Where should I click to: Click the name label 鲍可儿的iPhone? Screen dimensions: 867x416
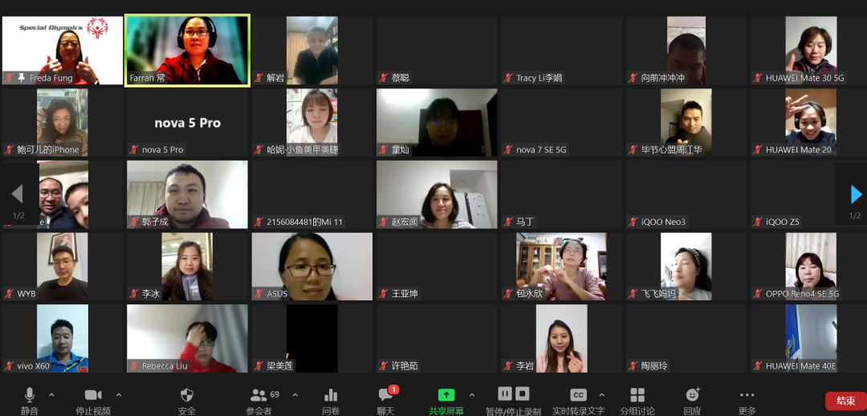coord(49,150)
